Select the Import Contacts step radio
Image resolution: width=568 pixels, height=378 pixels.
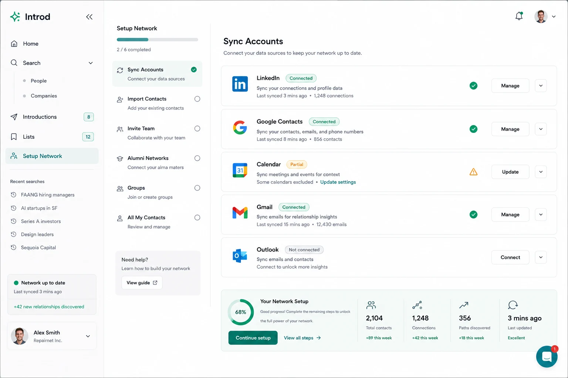[197, 99]
